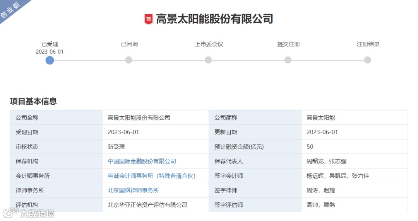The image size is (418, 221).
Task: Click the 审核状态 label cell
Action: 56,147
